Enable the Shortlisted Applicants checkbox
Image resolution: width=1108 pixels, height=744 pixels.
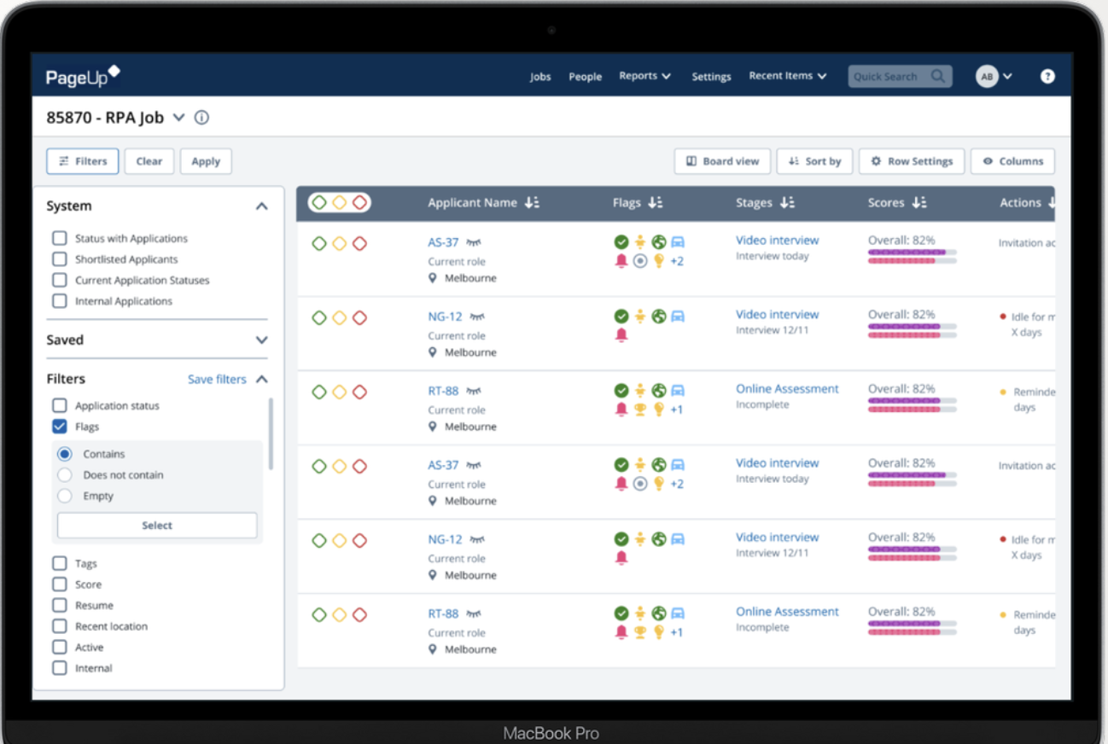(x=59, y=259)
